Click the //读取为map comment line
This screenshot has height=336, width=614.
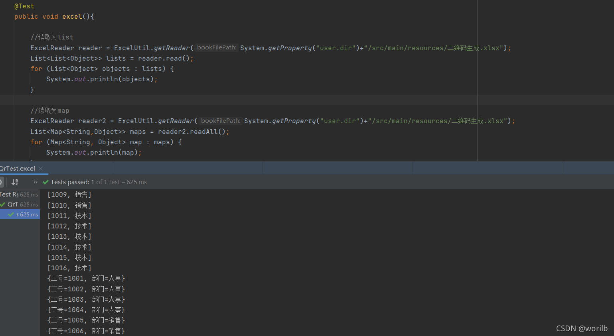(x=50, y=111)
